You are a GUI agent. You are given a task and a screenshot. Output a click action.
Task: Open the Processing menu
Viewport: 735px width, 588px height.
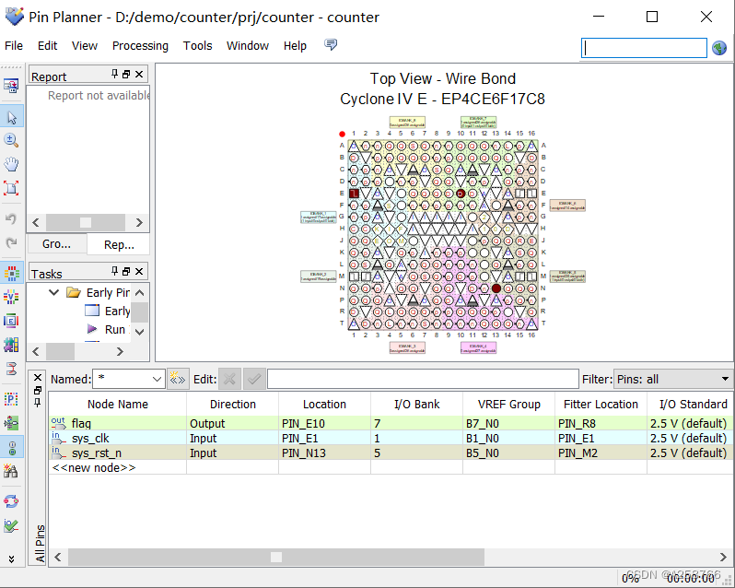(x=140, y=45)
